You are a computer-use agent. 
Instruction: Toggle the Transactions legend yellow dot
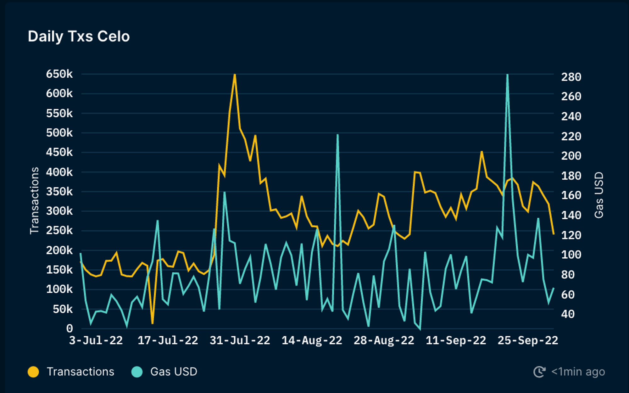tap(33, 372)
